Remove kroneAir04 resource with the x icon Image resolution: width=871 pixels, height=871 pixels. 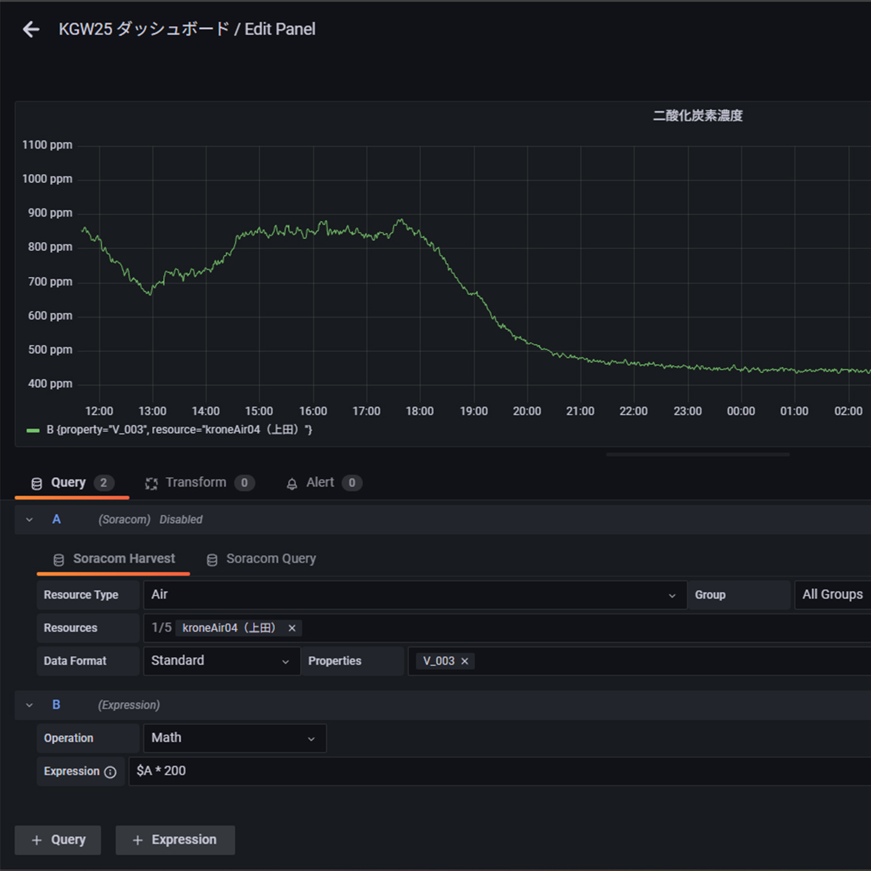(292, 628)
